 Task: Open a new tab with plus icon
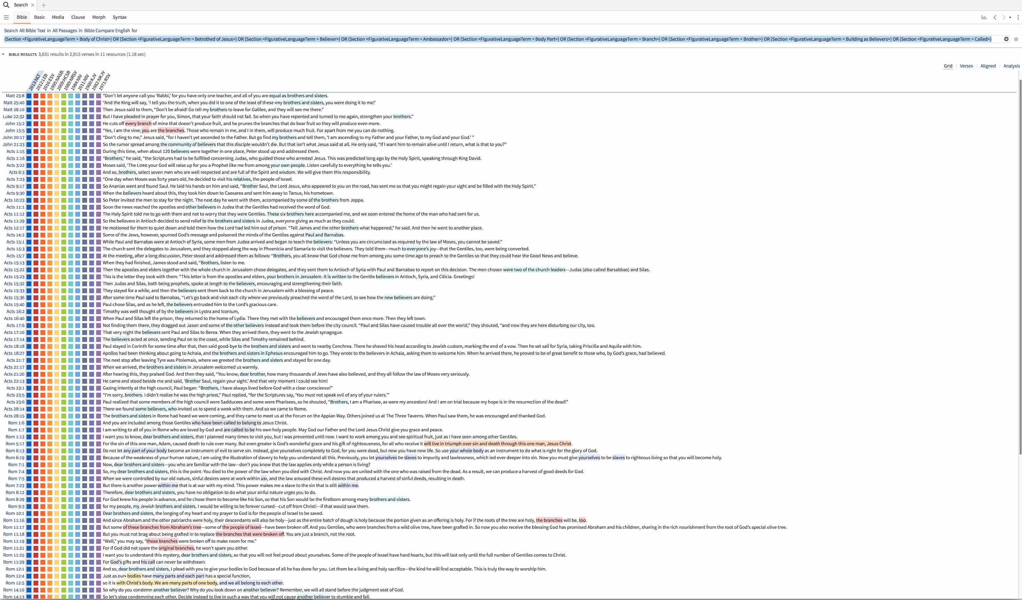point(44,5)
